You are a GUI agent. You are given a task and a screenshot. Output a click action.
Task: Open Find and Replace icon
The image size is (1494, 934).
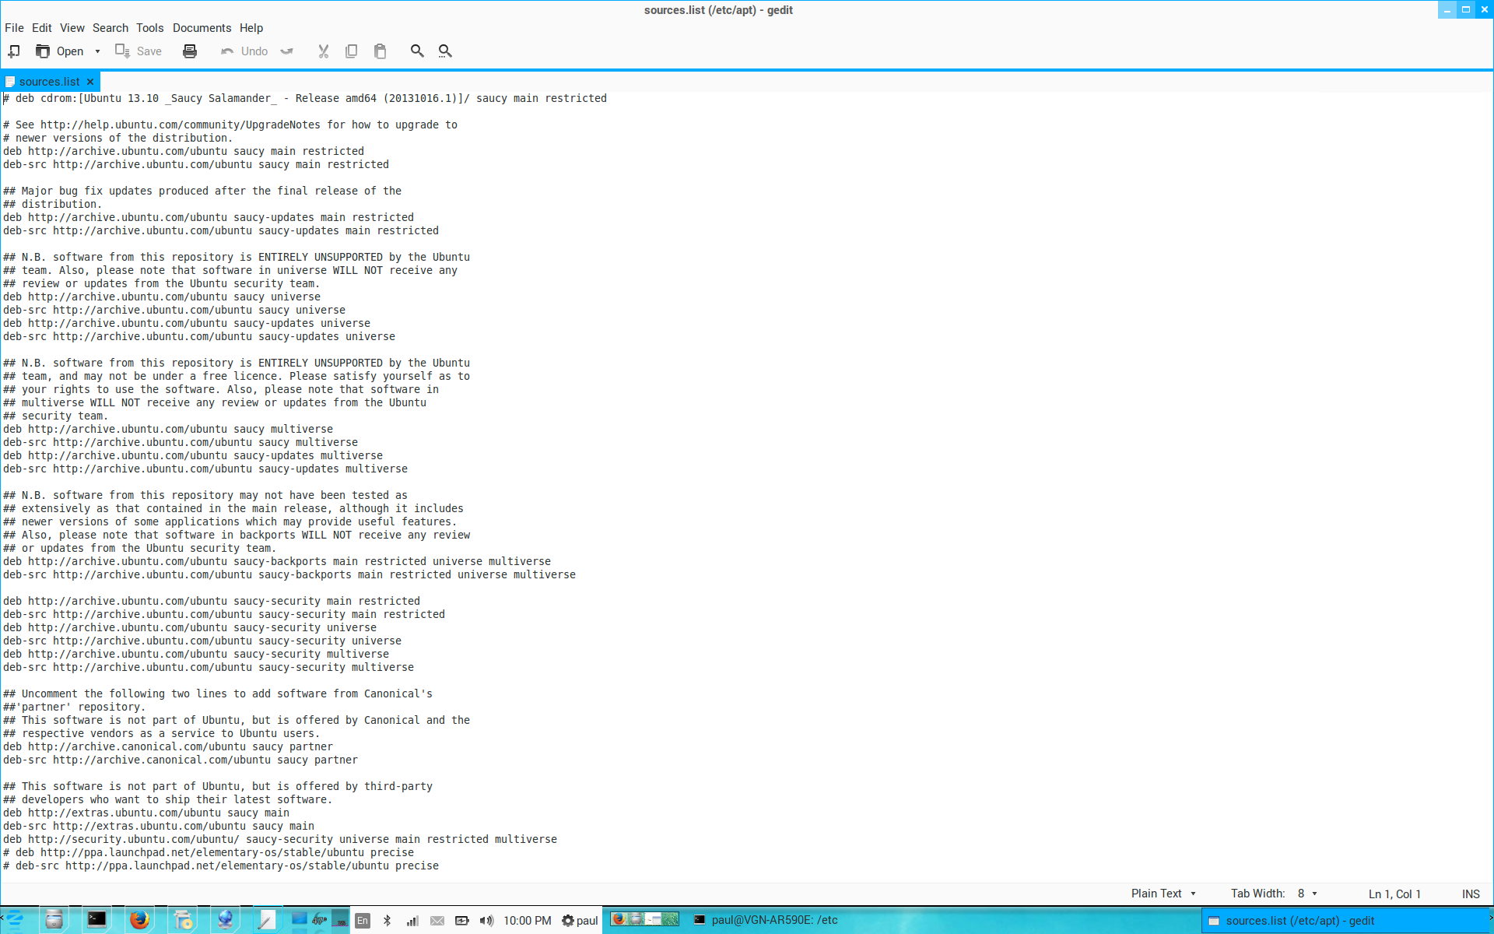[445, 51]
